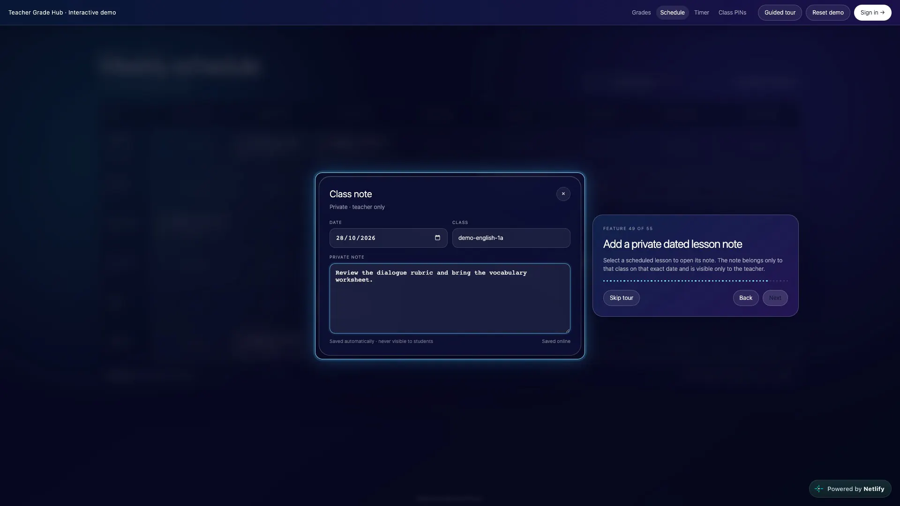Grab the textarea resize handle corner

pyautogui.click(x=568, y=331)
